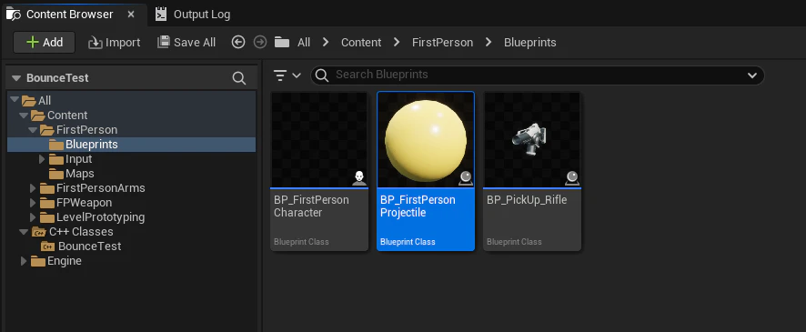The image size is (806, 332).
Task: Focus the Search Blueprints input field
Action: [537, 75]
